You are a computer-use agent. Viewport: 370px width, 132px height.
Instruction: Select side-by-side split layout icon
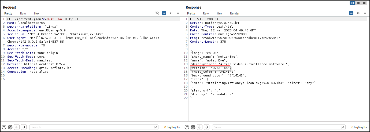coord(353,3)
